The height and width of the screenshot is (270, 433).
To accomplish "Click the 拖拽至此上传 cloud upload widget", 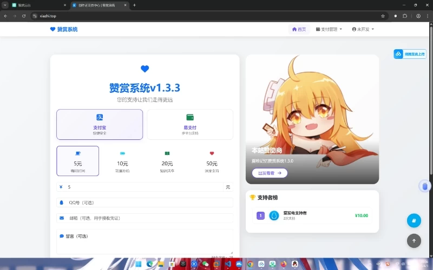I will click(x=410, y=54).
